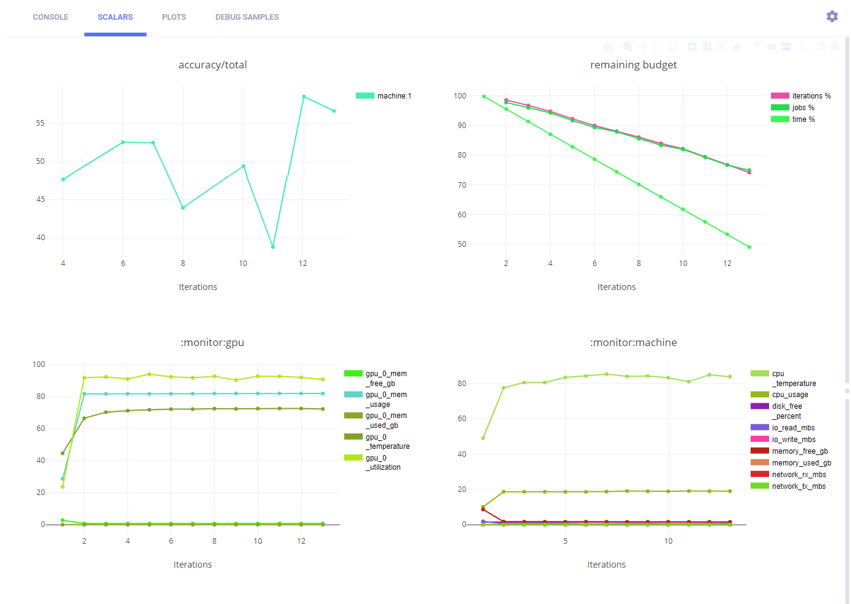Click the Zoom Out minus icon
The height and width of the screenshot is (604, 851).
click(707, 47)
